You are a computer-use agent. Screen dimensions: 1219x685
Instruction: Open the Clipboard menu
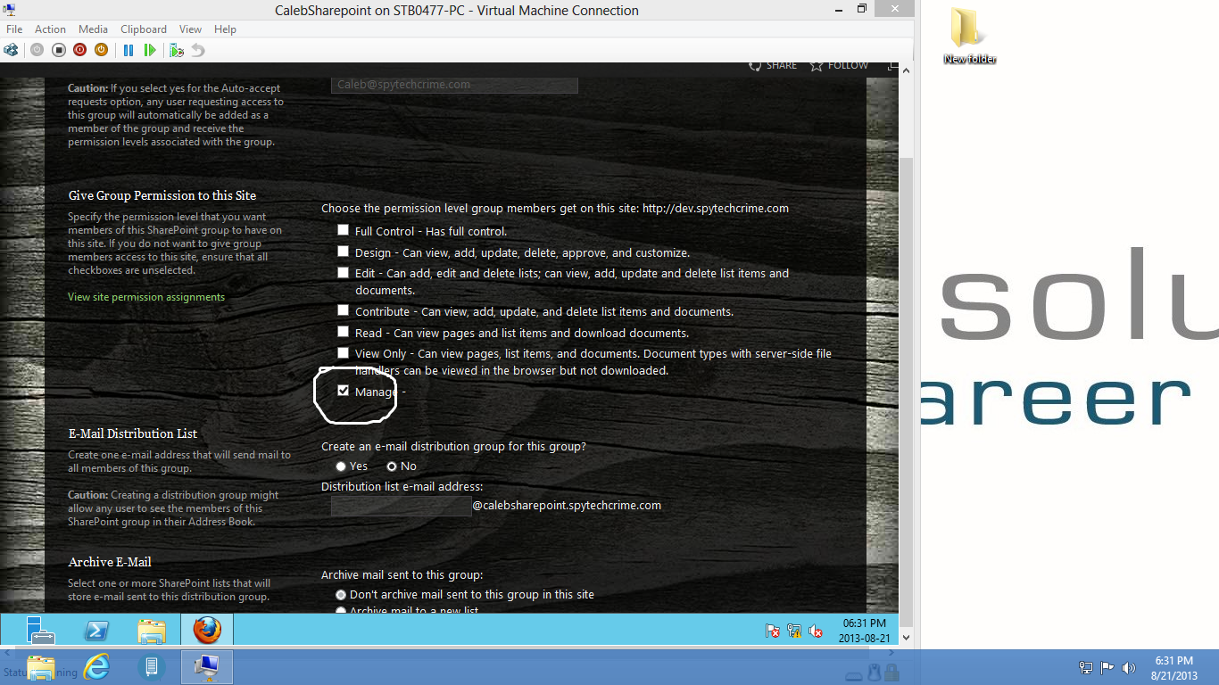tap(144, 29)
